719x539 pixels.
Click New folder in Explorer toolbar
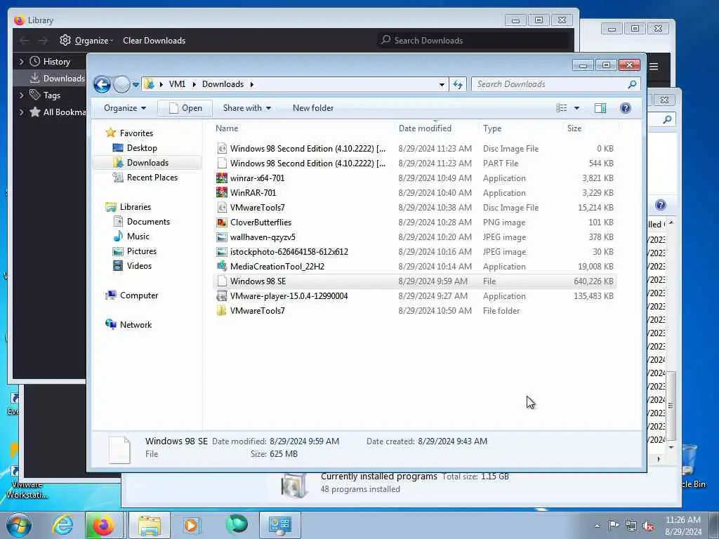[313, 108]
